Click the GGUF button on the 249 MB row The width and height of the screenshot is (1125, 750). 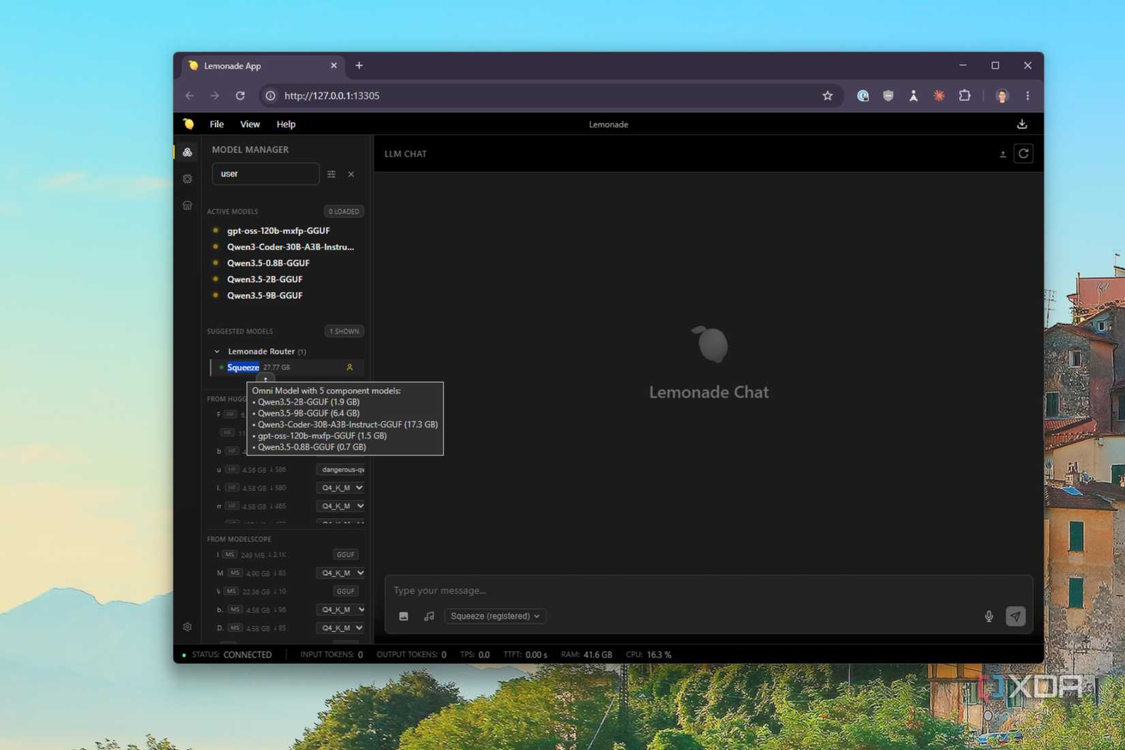click(x=346, y=555)
